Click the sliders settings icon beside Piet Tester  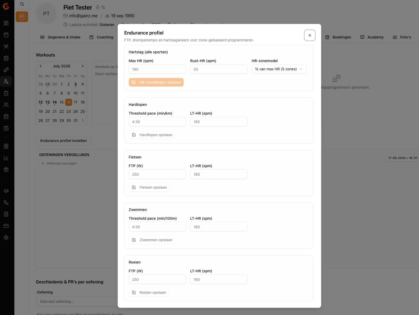coord(103,7)
